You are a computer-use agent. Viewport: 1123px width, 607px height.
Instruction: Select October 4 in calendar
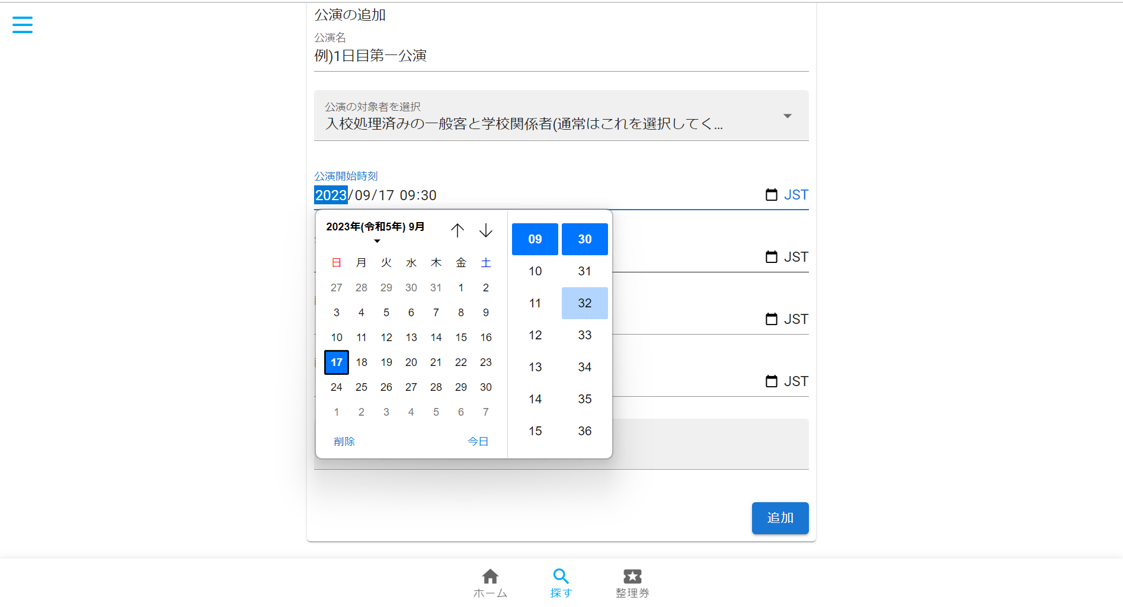[411, 412]
